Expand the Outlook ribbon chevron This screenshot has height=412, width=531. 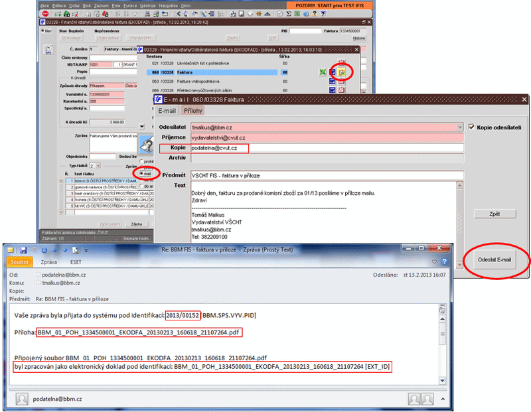434,261
